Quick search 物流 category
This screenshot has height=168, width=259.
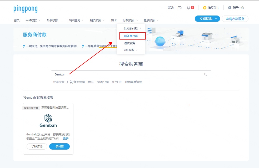(x=91, y=82)
